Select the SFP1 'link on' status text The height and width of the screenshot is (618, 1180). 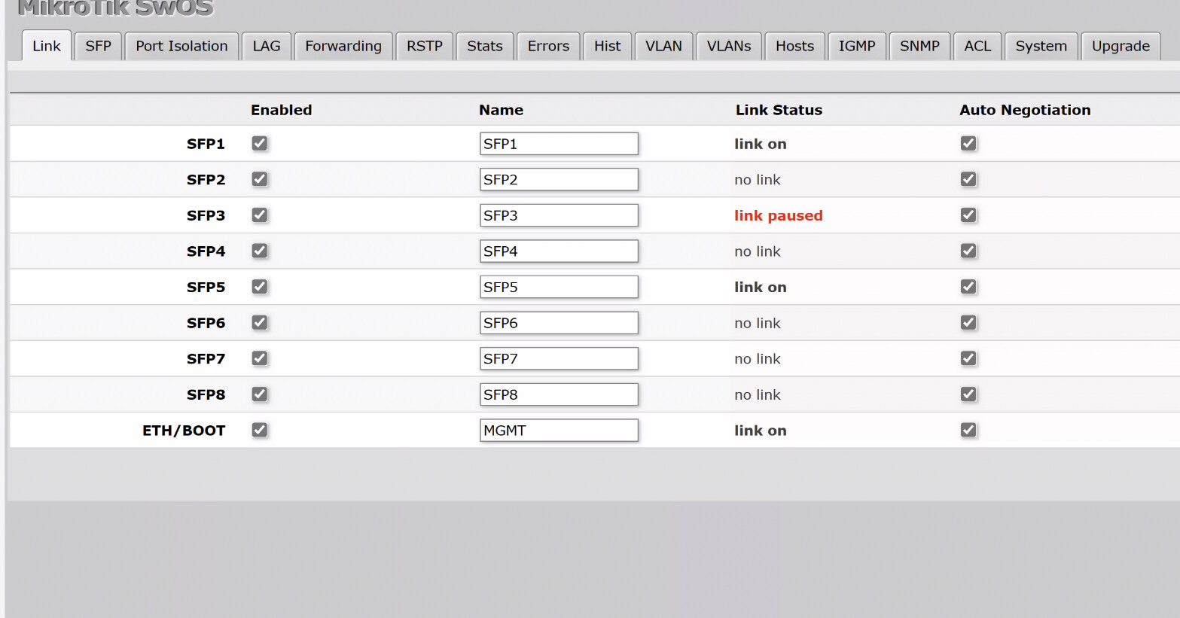point(761,144)
